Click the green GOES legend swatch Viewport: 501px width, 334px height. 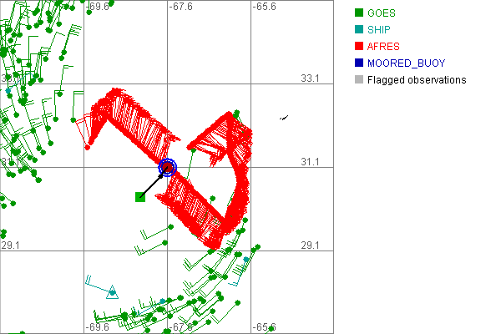tap(359, 13)
